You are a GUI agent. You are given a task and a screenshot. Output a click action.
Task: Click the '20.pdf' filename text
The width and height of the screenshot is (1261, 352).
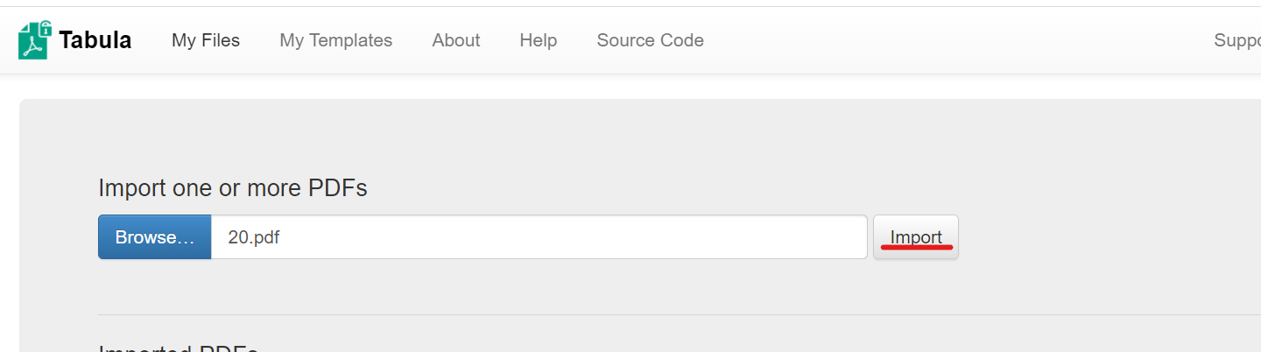coord(254,237)
